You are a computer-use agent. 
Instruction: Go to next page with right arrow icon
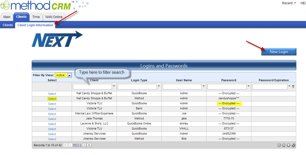tap(84, 145)
